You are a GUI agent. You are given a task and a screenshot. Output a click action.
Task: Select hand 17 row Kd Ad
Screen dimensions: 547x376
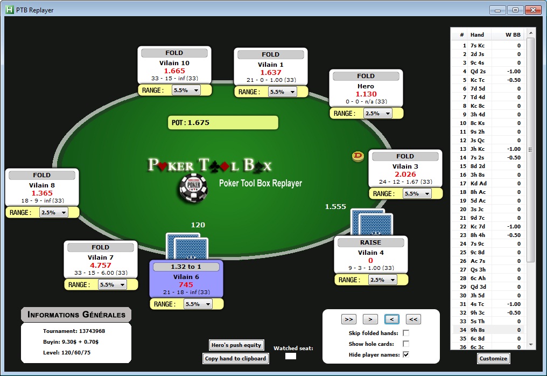click(x=488, y=183)
